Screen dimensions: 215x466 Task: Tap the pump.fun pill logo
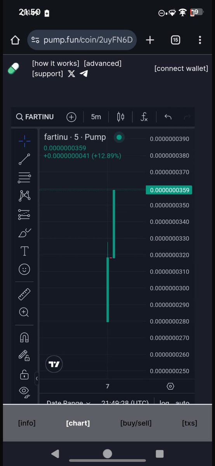(x=13, y=69)
